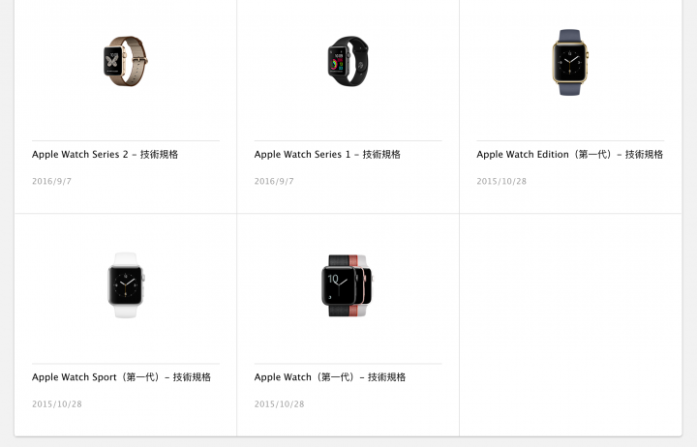Open the Apple Watch Series 2 product image
Viewport: 697px width, 447px height.
click(x=126, y=61)
